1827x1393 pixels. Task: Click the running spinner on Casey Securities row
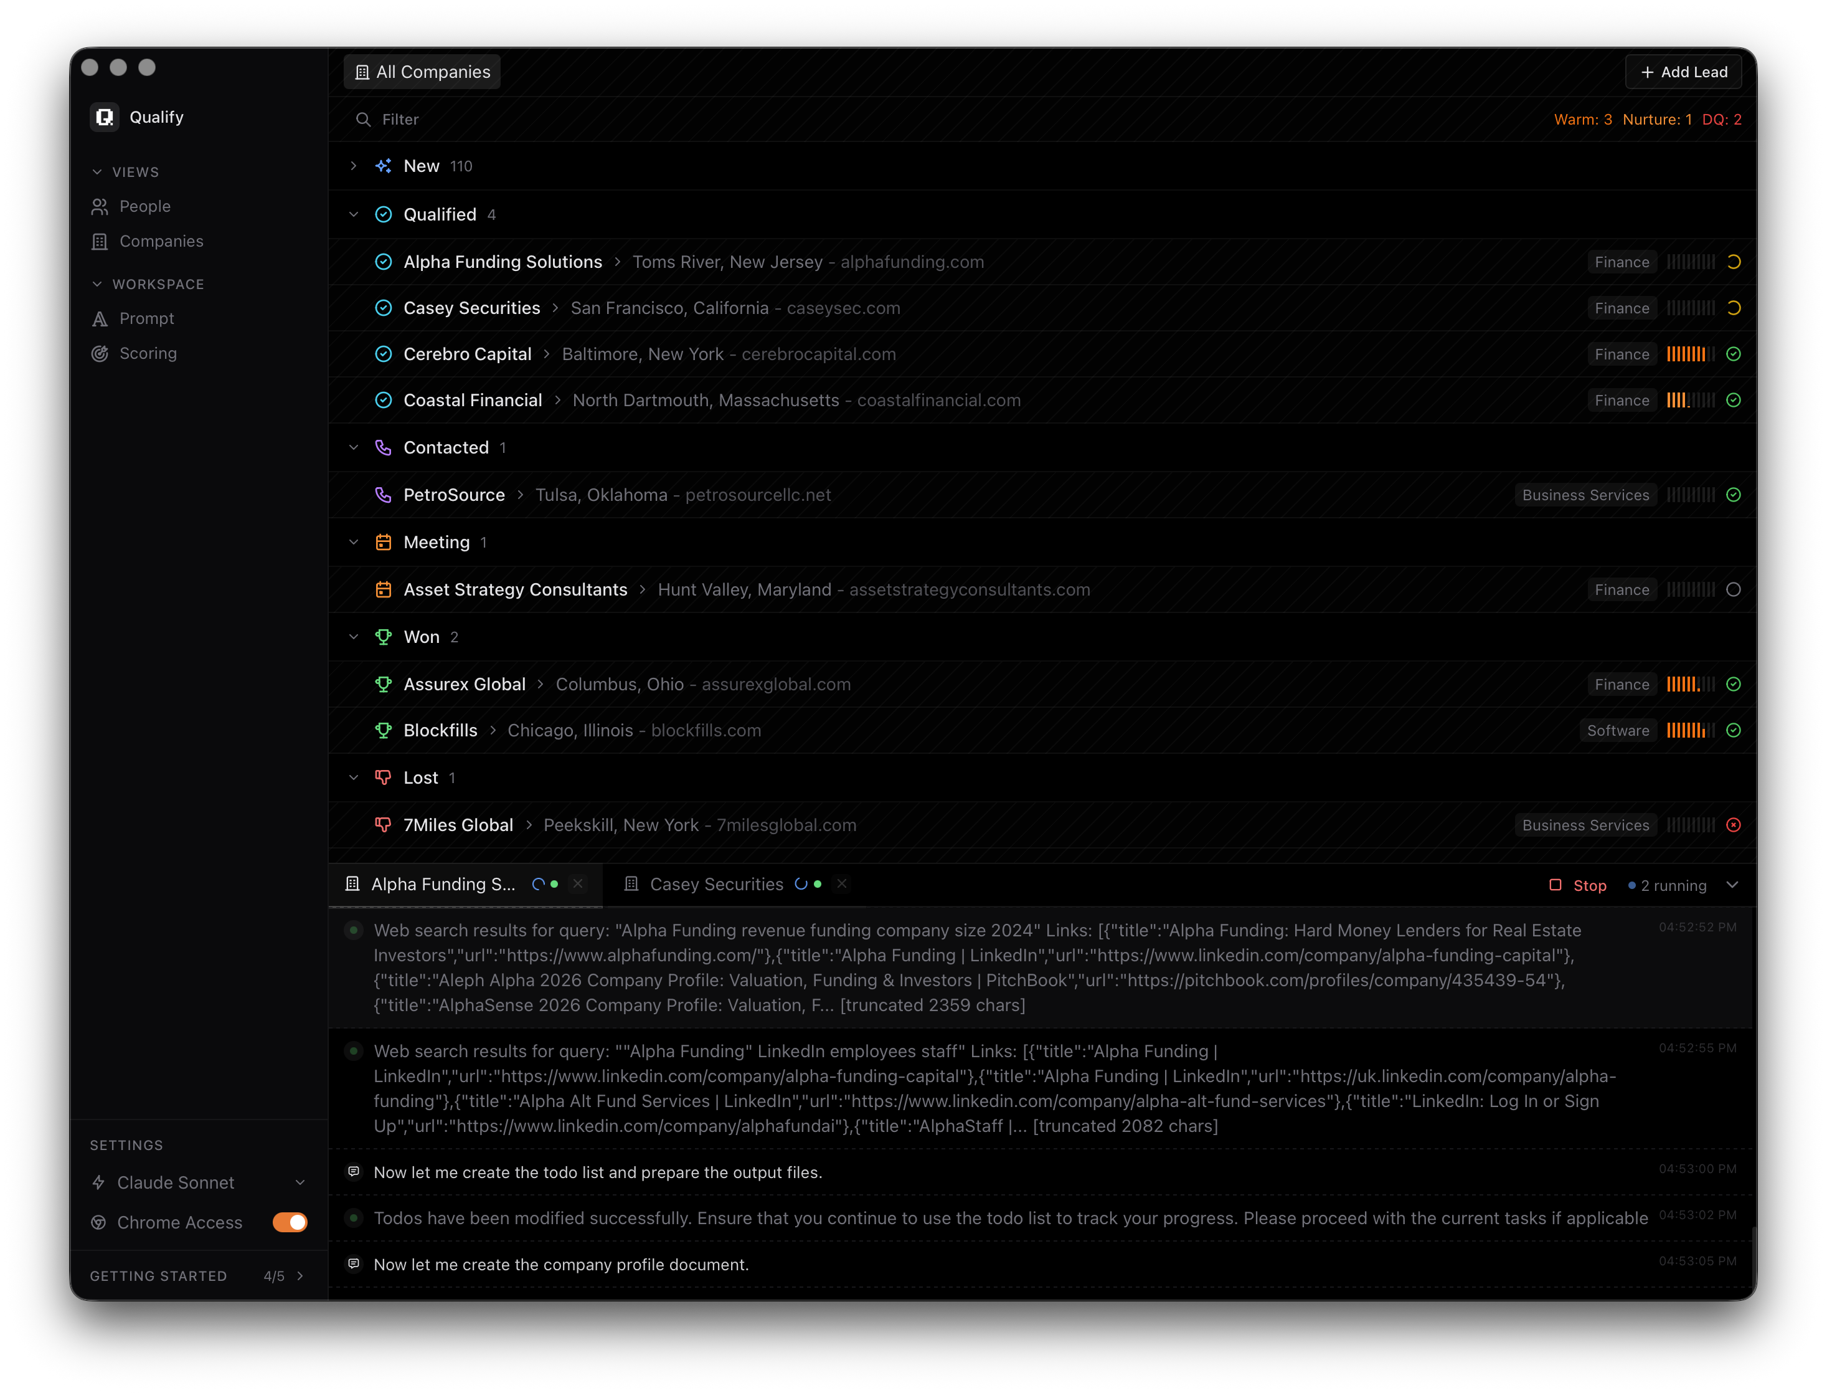(1734, 308)
